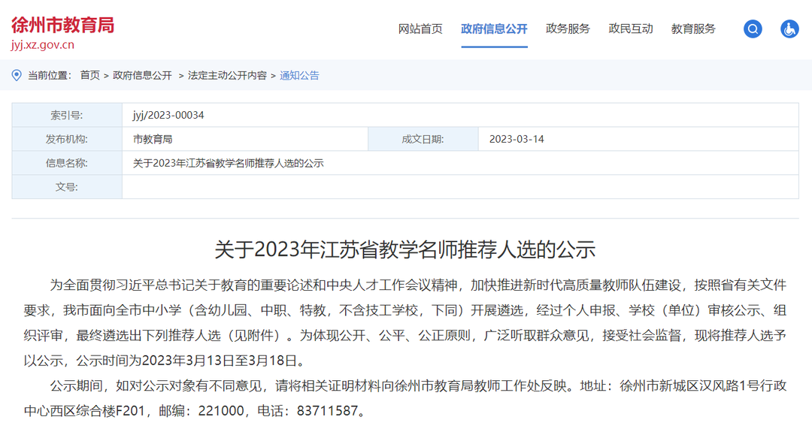The height and width of the screenshot is (432, 812).
Task: Click the 信息名称 value in the table
Action: pos(229,163)
